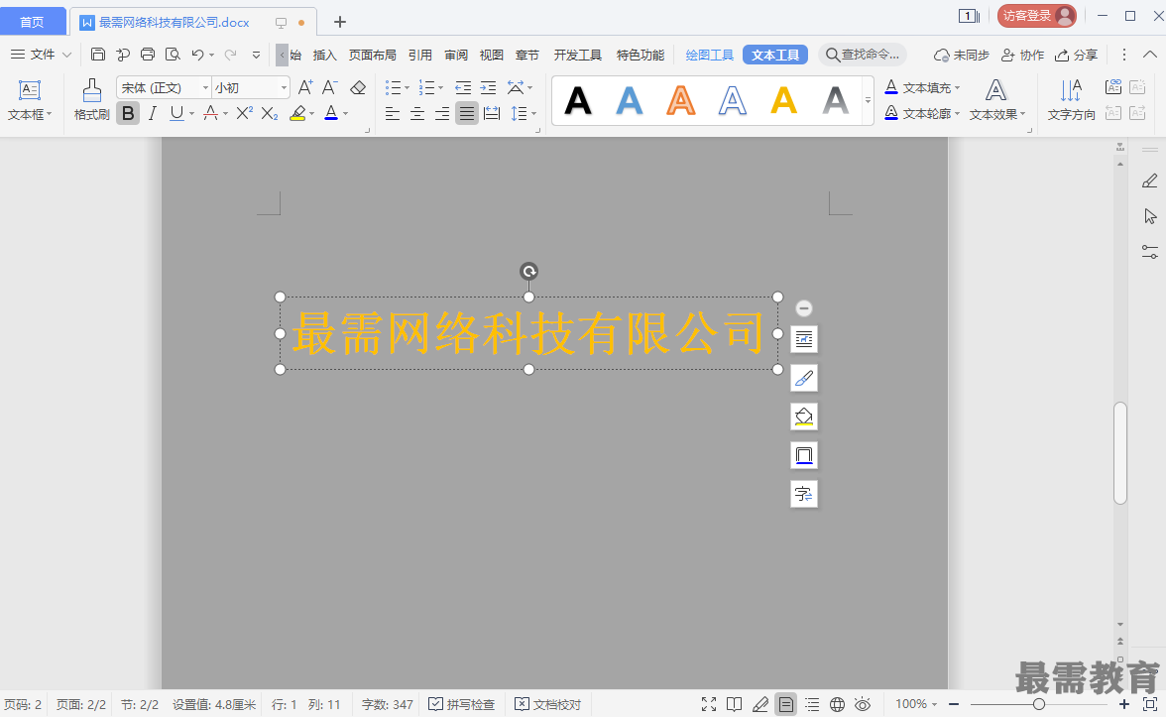Switch to the 审阅 review tab

pyautogui.click(x=456, y=56)
